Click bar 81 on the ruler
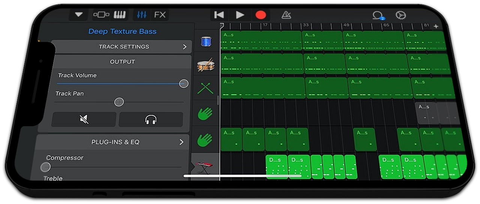Screen dimensions: 480x204 click(x=426, y=25)
